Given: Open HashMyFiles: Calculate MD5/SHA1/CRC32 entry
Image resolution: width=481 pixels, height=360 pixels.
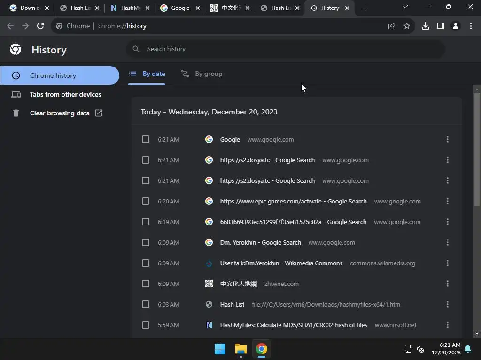Looking at the screenshot, I should (294, 325).
